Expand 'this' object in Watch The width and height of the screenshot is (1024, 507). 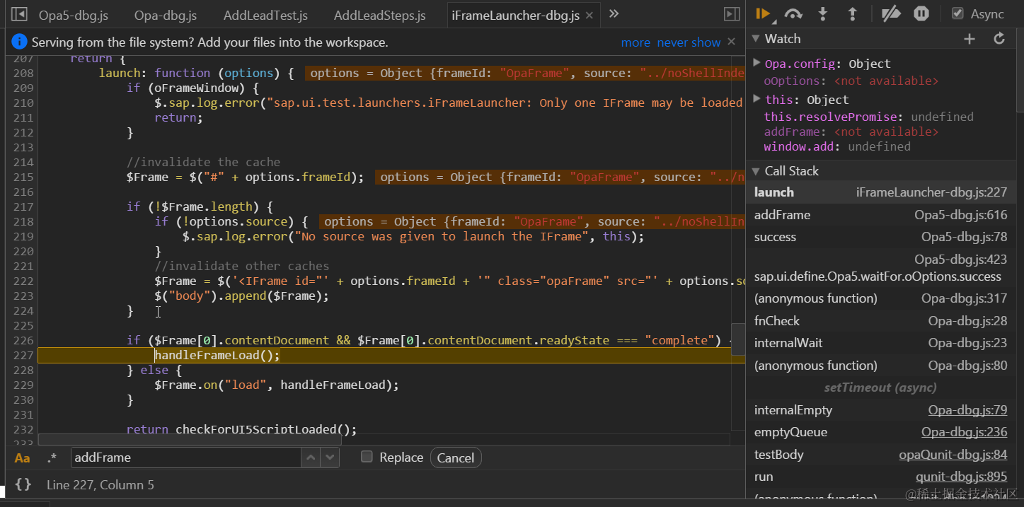(757, 99)
